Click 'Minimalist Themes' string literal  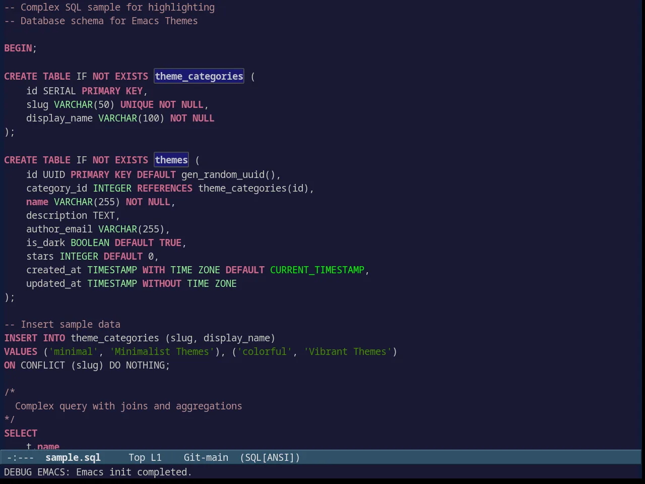162,351
